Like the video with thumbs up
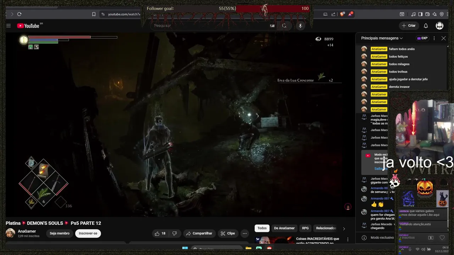Viewport: 454px width, 255px height. pyautogui.click(x=160, y=233)
